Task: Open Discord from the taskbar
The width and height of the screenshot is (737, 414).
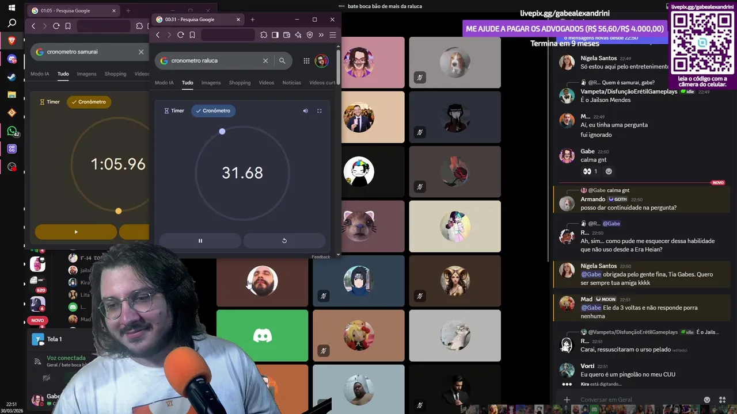Action: 12,59
